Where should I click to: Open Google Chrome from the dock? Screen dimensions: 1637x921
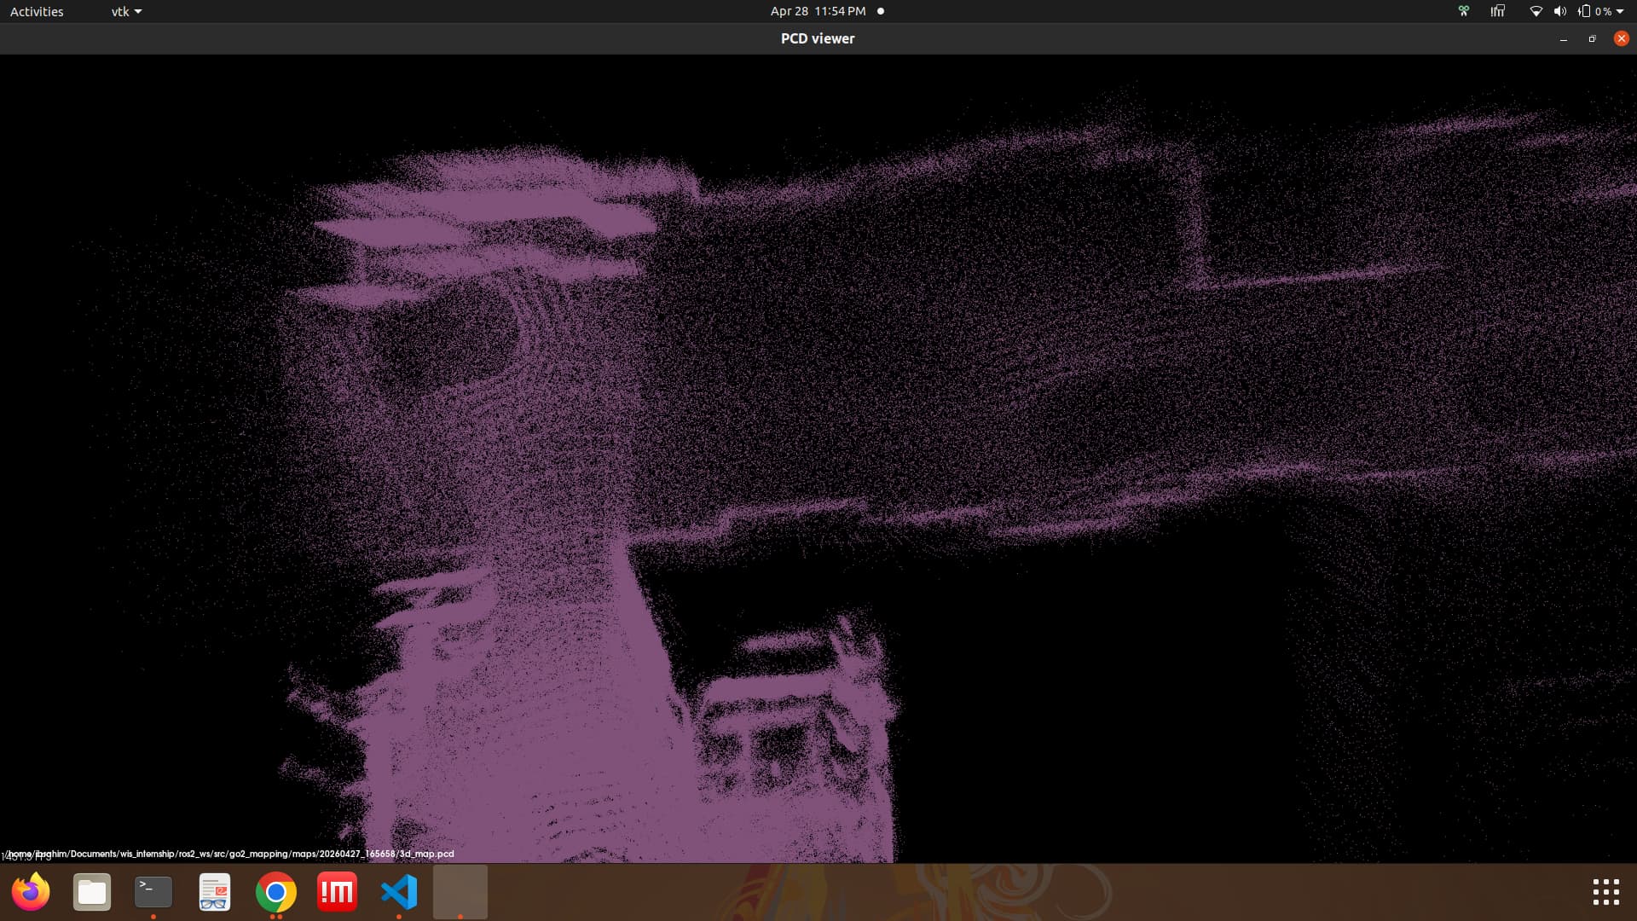click(x=276, y=892)
